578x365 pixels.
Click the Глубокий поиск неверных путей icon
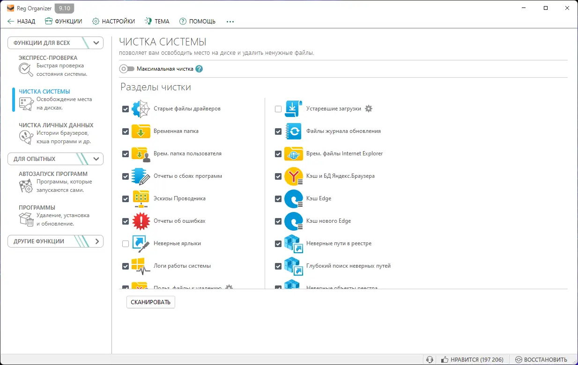pyautogui.click(x=293, y=266)
